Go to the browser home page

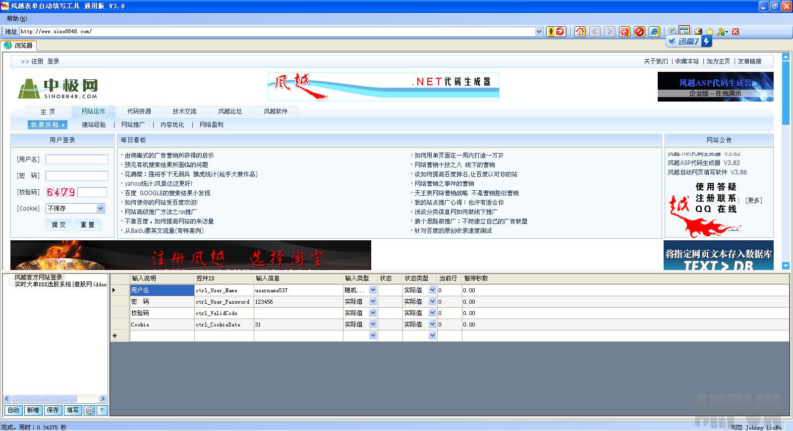click(580, 32)
